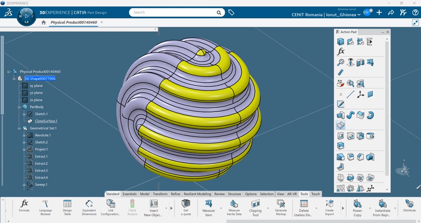Select Extract.3 in the tree

pos(41,170)
